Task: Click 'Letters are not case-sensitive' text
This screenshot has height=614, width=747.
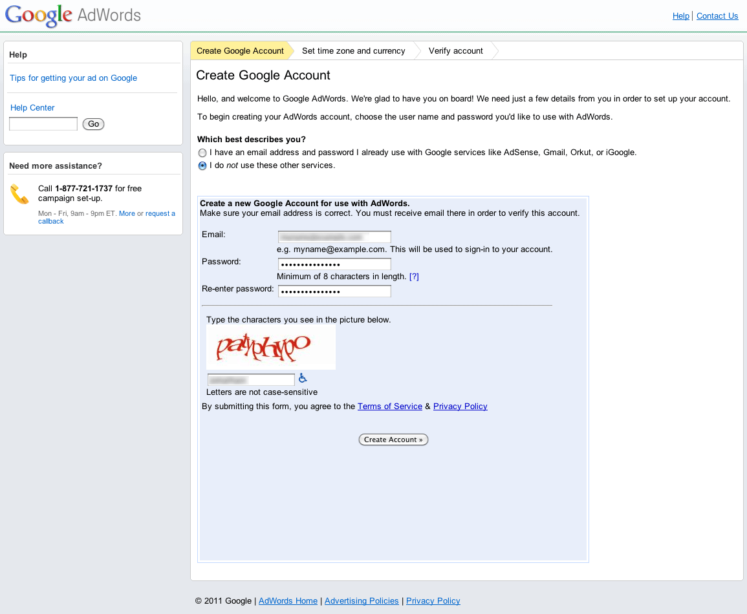Action: pos(262,392)
